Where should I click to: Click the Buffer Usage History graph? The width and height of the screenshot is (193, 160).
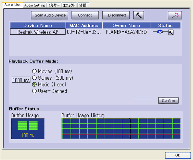[x=121, y=129]
